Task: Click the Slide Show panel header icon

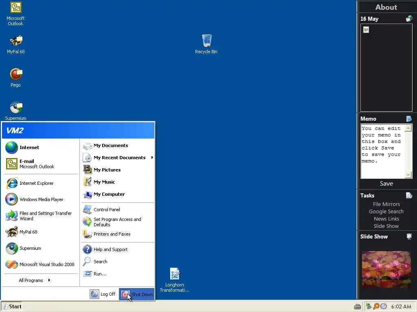Action: 409,236
